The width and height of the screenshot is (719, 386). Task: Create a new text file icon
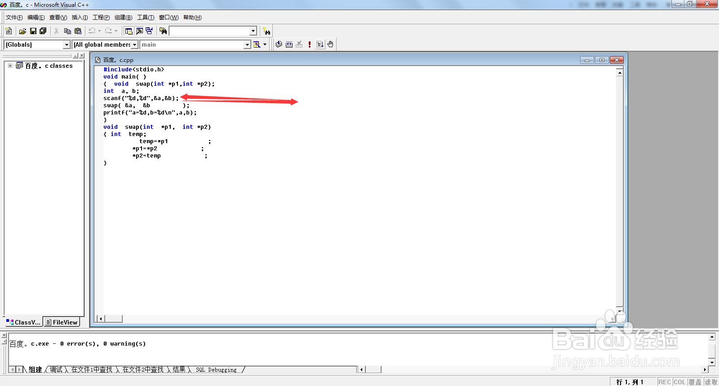[9, 31]
